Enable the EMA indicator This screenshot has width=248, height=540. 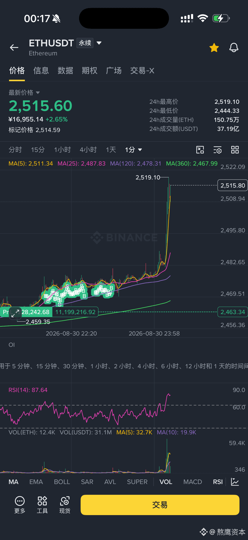(x=36, y=482)
